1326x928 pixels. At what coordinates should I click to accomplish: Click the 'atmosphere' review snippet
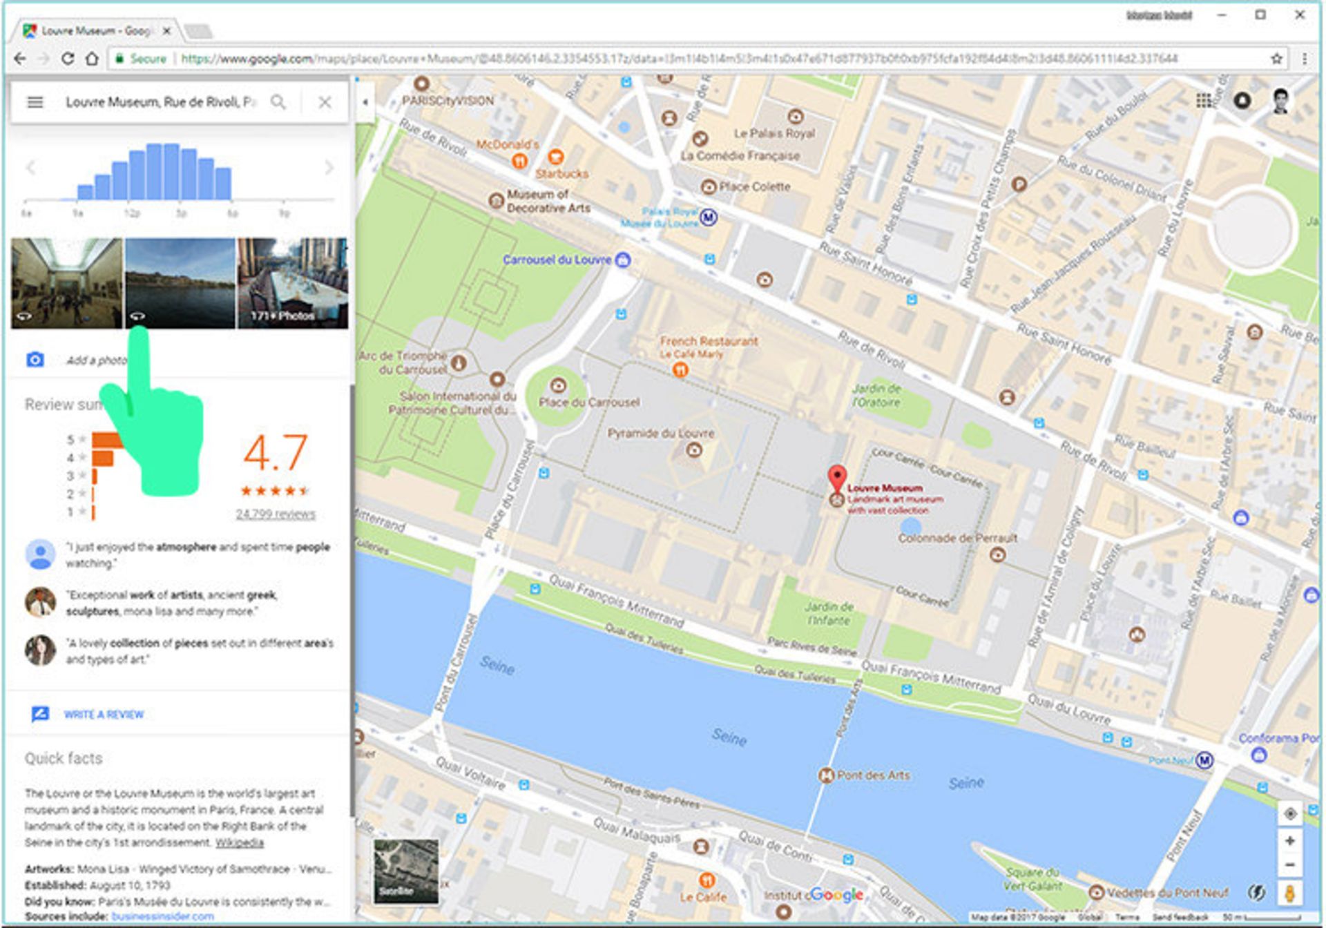(198, 555)
